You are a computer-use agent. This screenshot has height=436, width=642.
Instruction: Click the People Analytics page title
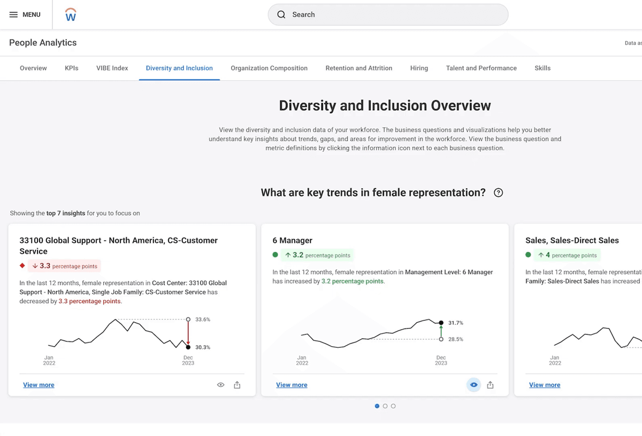coord(43,43)
